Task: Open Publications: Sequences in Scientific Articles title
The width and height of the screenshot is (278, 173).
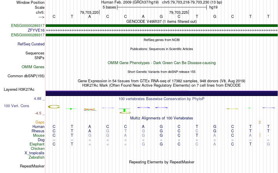Action: [162, 49]
